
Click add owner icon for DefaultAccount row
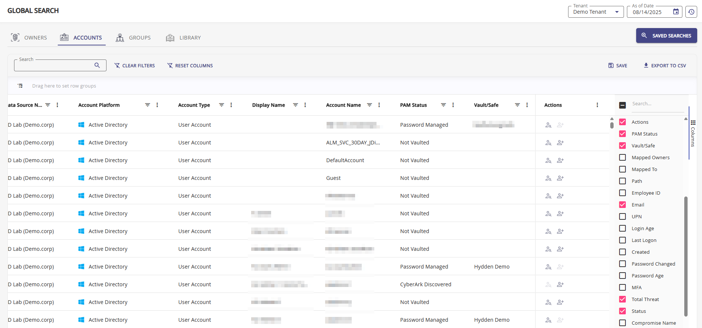click(x=560, y=160)
